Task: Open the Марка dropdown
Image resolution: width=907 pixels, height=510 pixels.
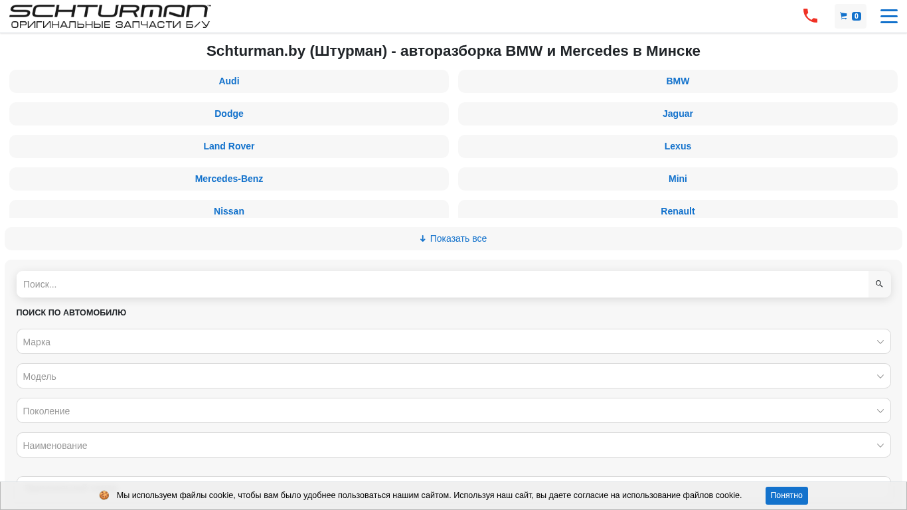Action: [453, 341]
